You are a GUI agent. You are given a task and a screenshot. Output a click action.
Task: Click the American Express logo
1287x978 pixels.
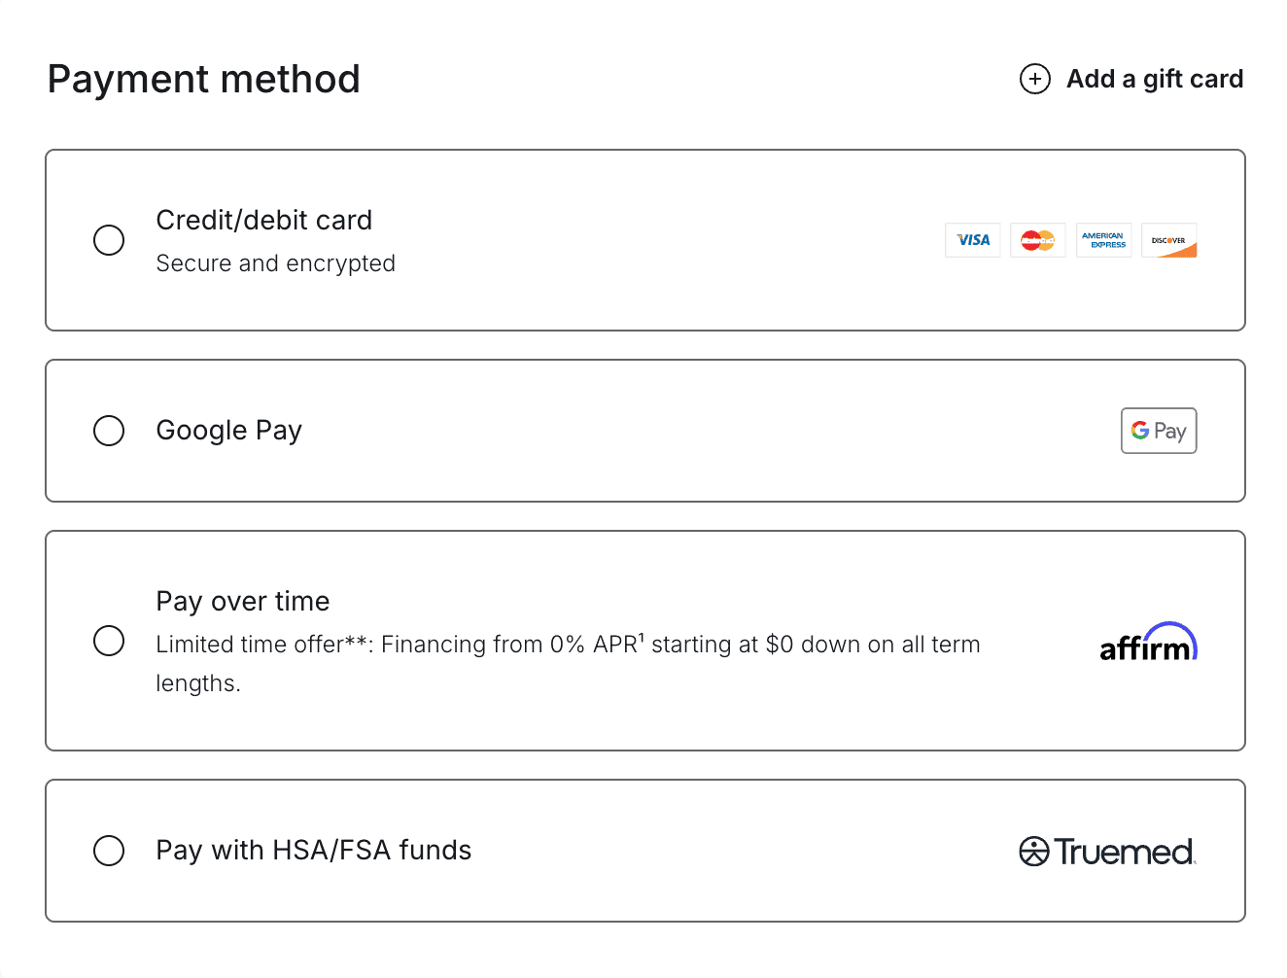[1103, 240]
